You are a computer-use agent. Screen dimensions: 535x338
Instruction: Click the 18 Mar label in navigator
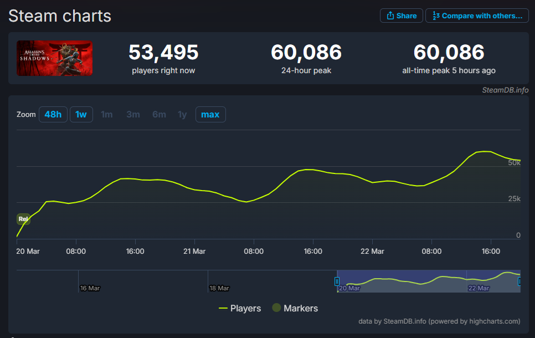click(x=219, y=288)
